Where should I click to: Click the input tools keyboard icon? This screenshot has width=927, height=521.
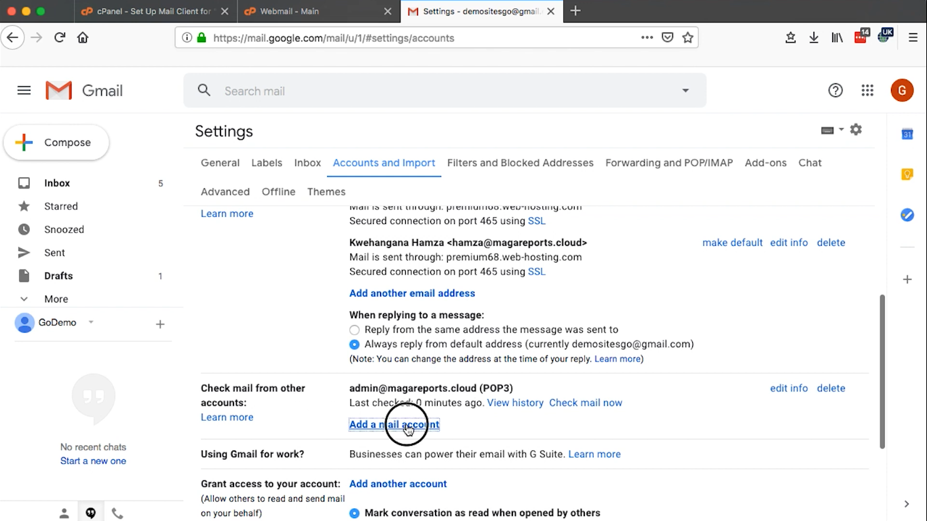[827, 130]
